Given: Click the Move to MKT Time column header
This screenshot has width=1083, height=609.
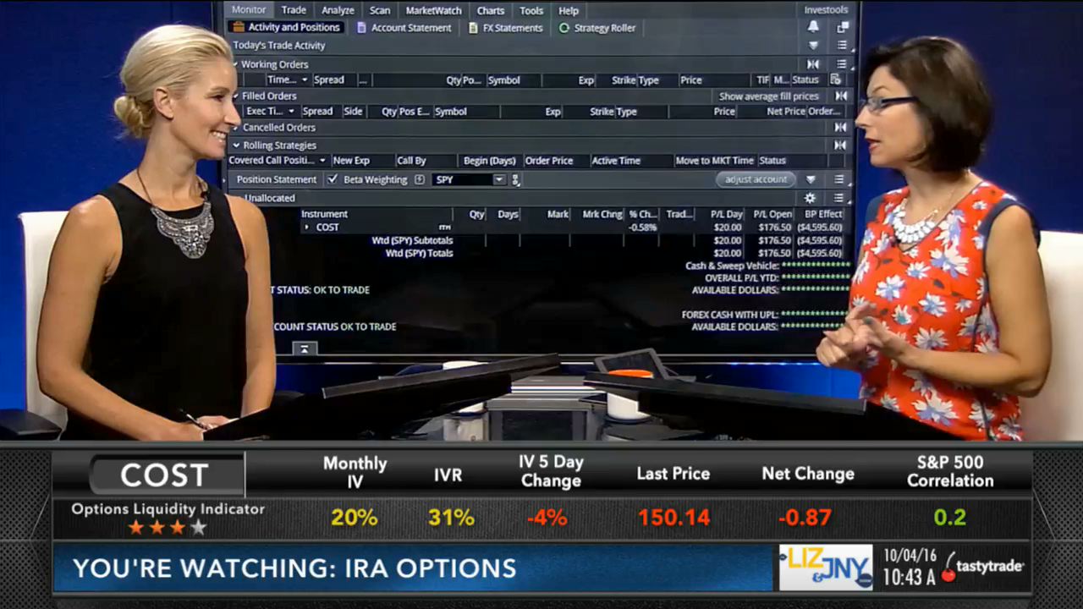Looking at the screenshot, I should (x=714, y=161).
